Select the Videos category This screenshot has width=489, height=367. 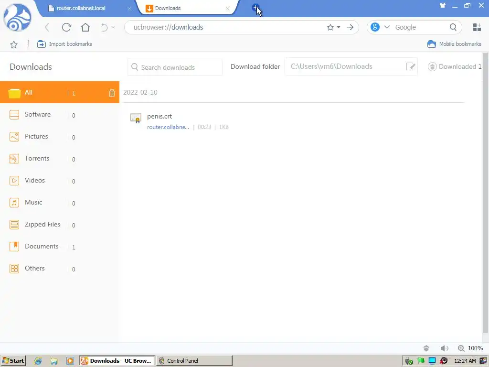(x=60, y=180)
